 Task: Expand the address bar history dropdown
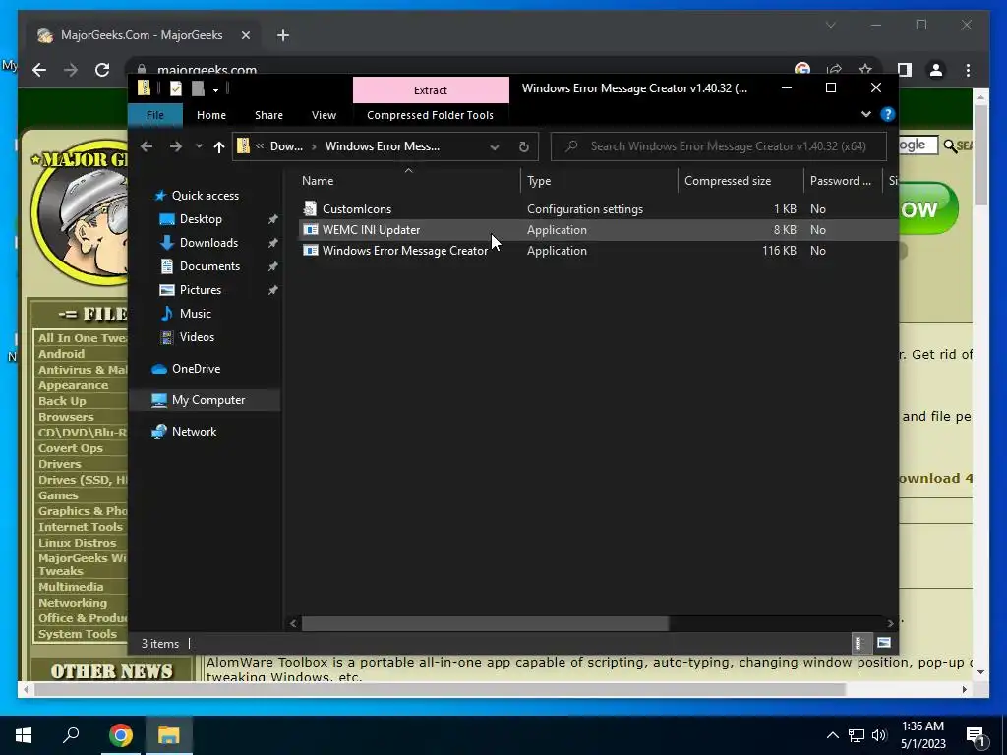pos(495,147)
